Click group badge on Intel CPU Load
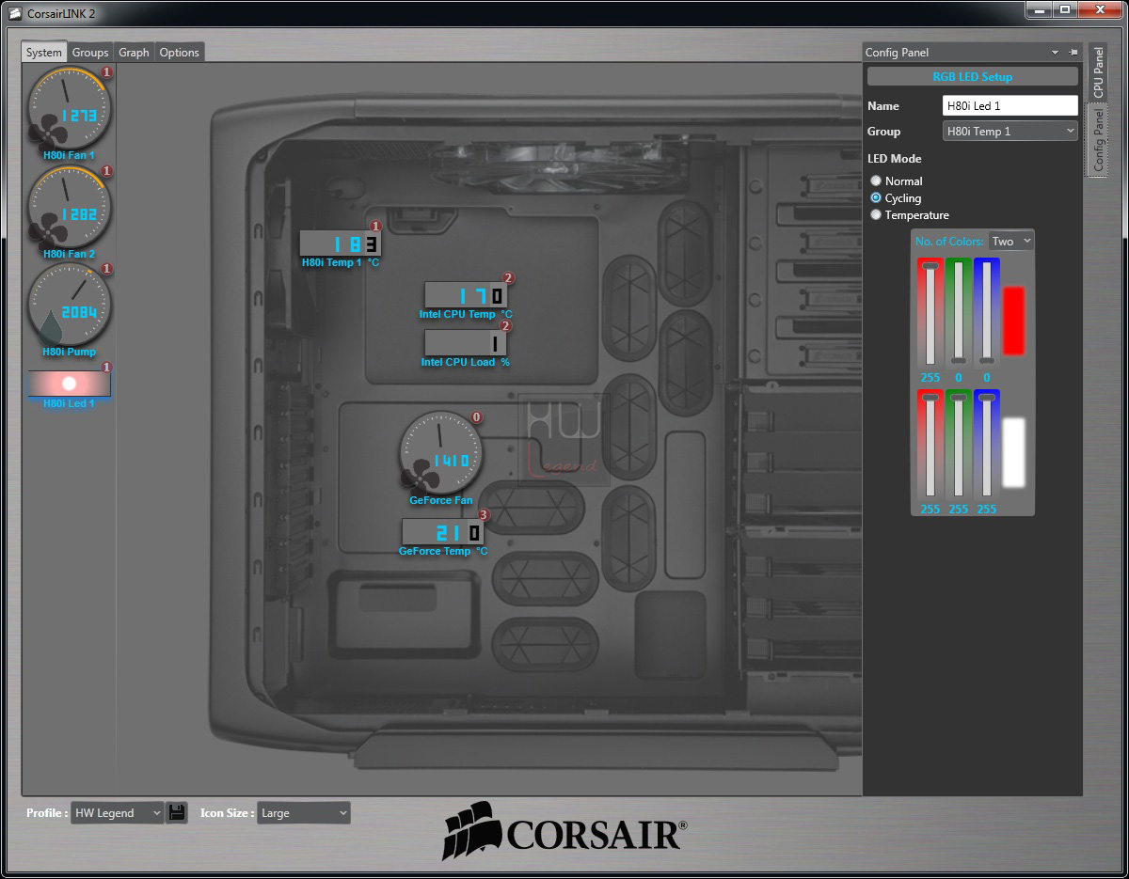Viewport: 1129px width, 879px height. point(505,326)
